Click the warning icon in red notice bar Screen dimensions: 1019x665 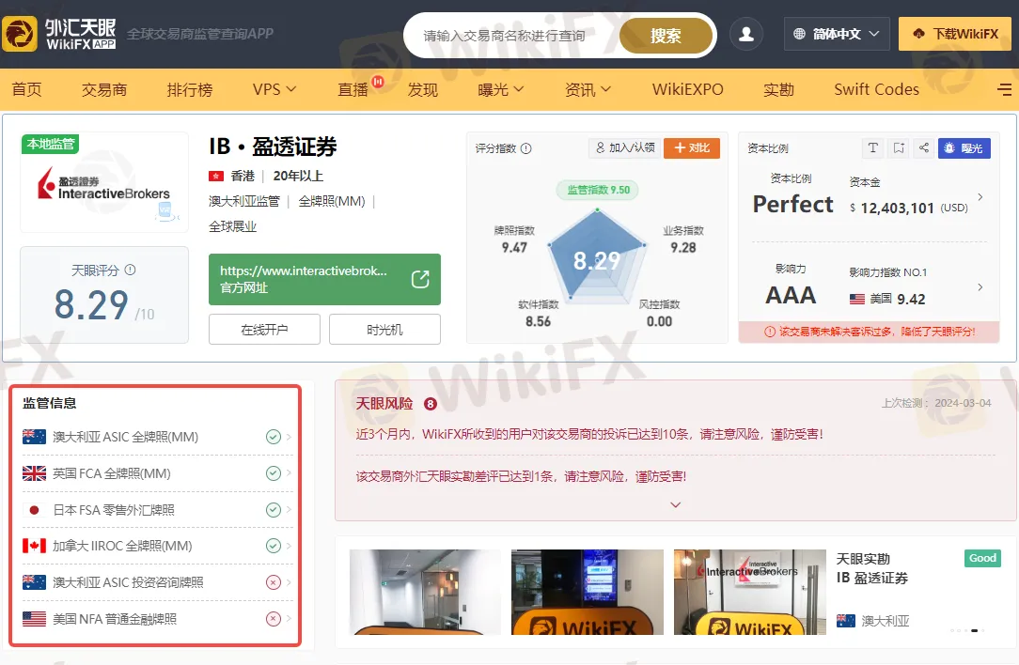click(770, 332)
